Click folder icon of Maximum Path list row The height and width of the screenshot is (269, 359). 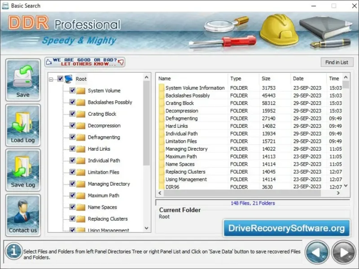click(x=162, y=156)
